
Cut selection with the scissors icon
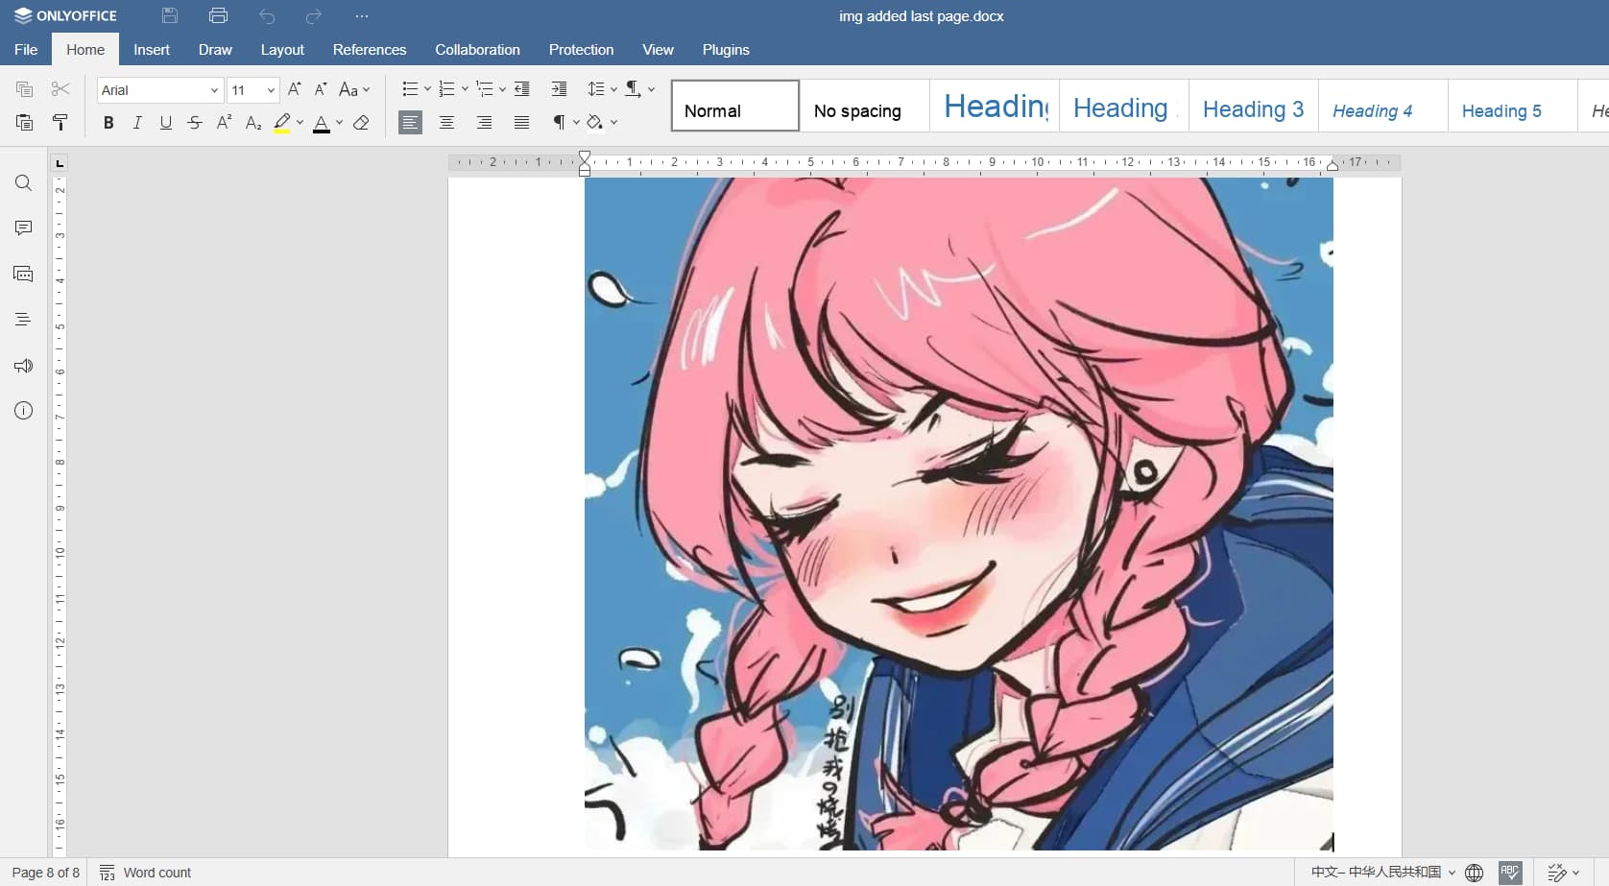click(60, 89)
